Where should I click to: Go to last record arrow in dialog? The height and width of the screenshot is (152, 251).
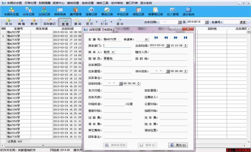tap(185, 38)
